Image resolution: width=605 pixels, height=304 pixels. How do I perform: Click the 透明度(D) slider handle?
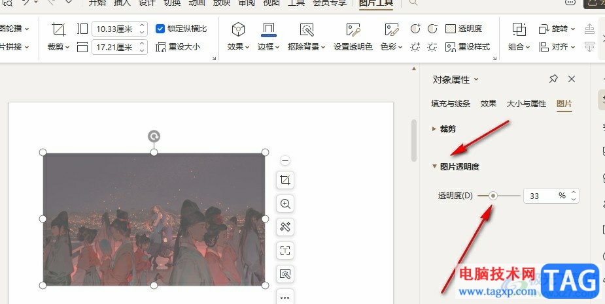point(493,196)
